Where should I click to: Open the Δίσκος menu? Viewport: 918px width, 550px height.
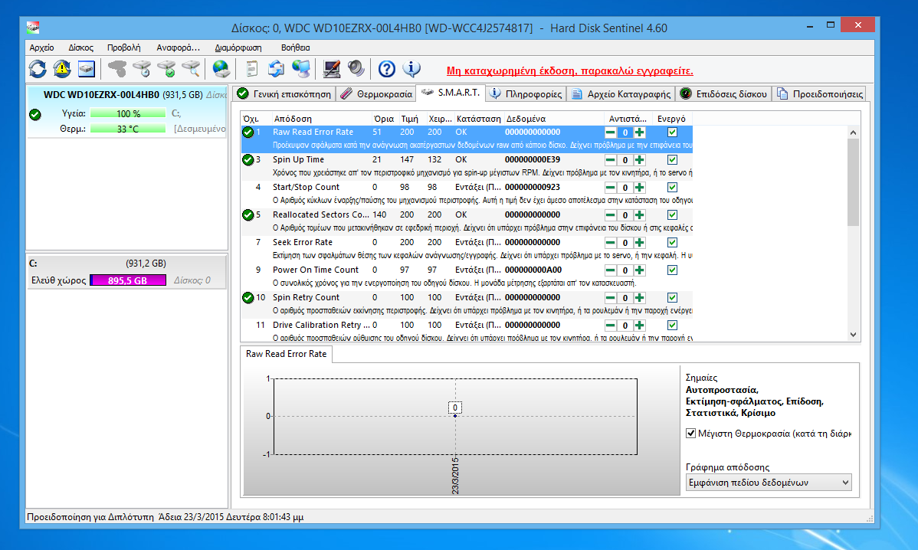[x=80, y=47]
